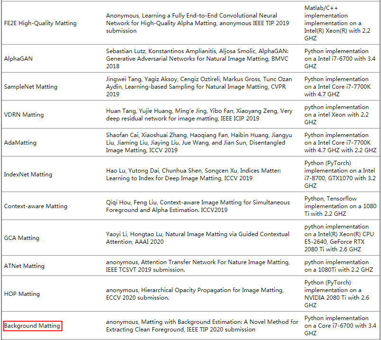Screen dimensions: 381x340
Task: Select the Jingwei Tang CVPR 2019 reference
Action: pos(199,86)
